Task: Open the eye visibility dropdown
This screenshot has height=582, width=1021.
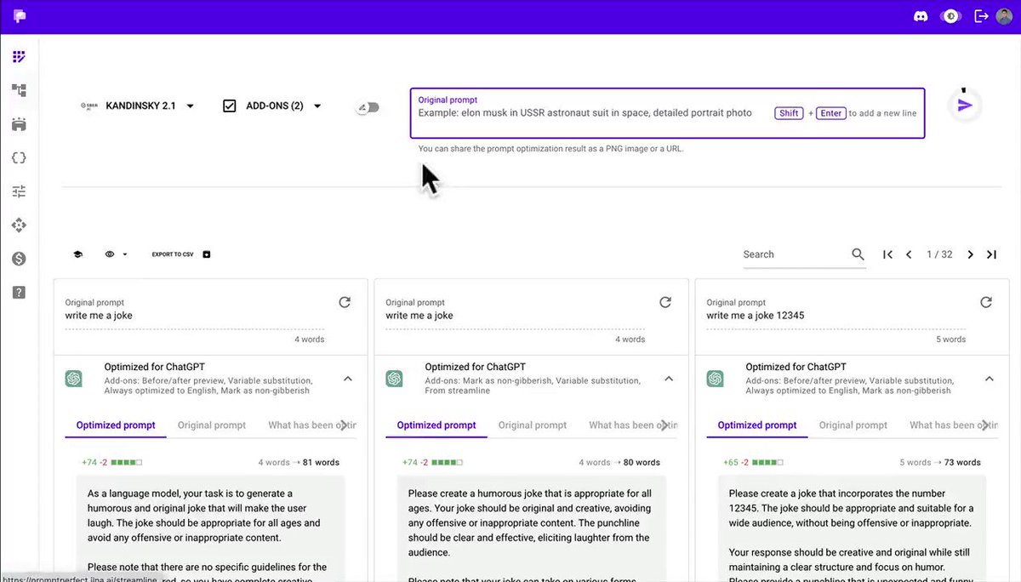Action: click(x=116, y=254)
